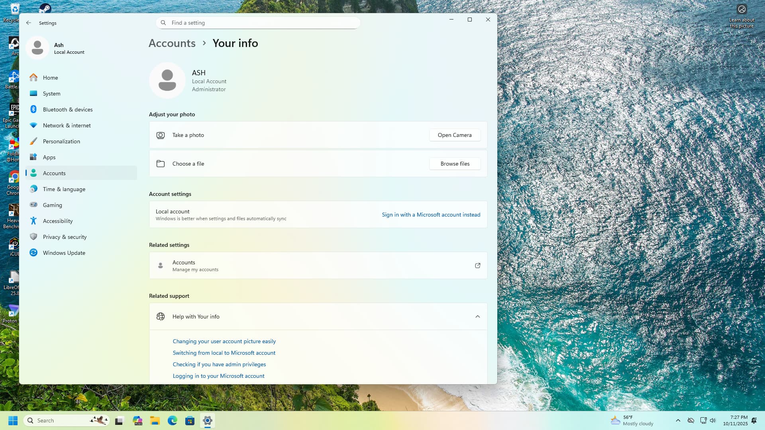
Task: Select the Time & language menu item
Action: 64,189
